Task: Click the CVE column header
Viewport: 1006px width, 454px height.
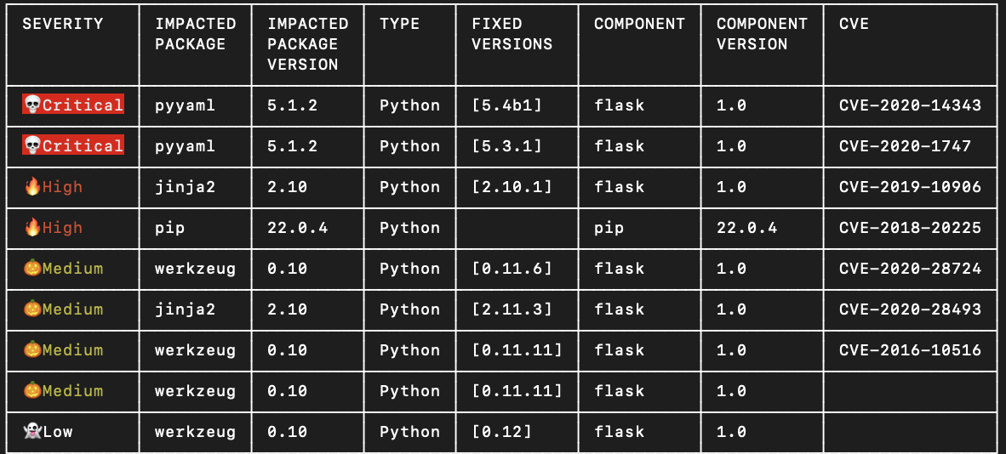Action: tap(854, 24)
